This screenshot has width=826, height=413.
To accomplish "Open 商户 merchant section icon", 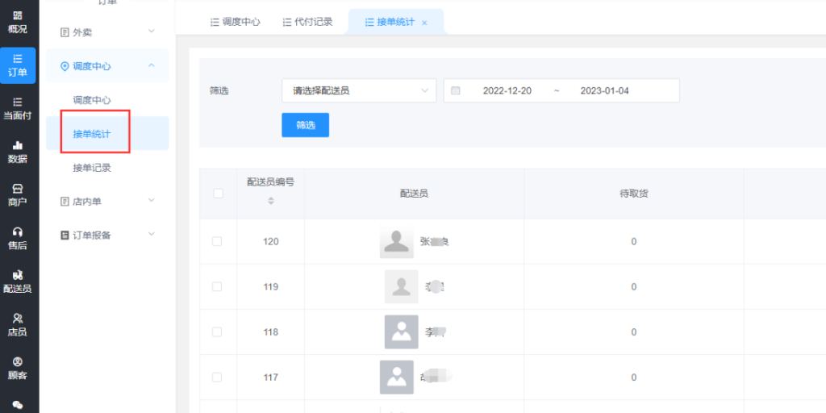I will pyautogui.click(x=18, y=194).
